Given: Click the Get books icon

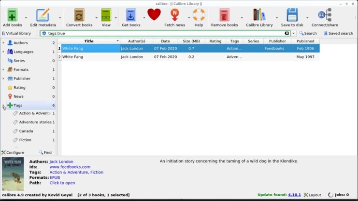Looking at the screenshot, I should pyautogui.click(x=131, y=15).
